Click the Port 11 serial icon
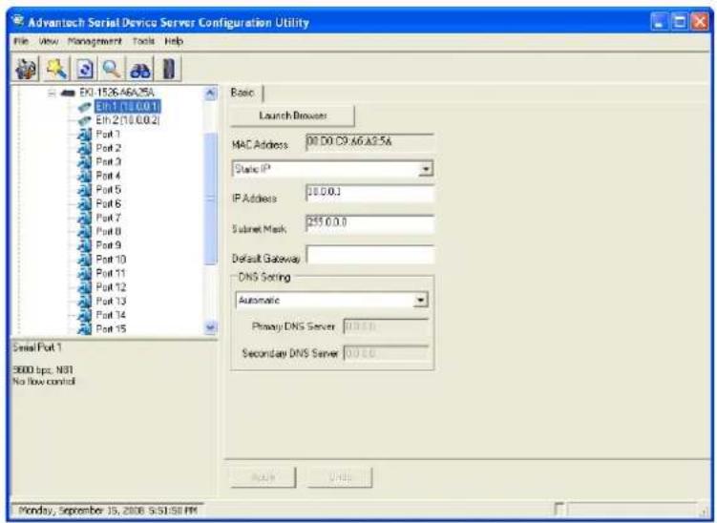The image size is (717, 523). 85,273
